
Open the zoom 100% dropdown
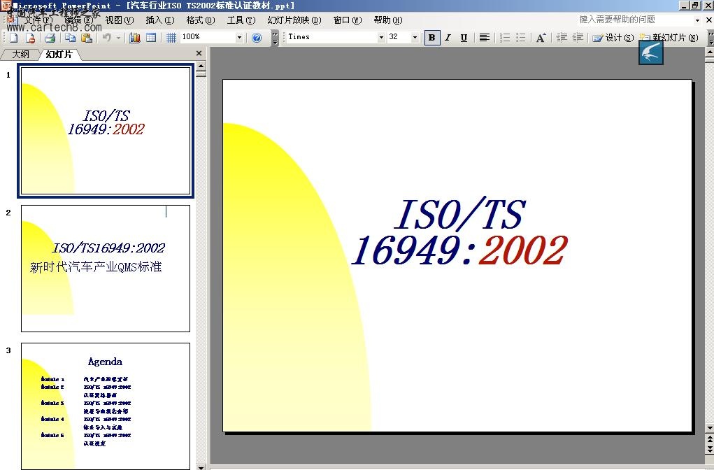coord(239,38)
